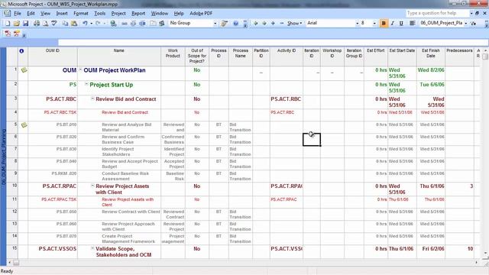Click the Link Tasks chain icon

(124, 24)
